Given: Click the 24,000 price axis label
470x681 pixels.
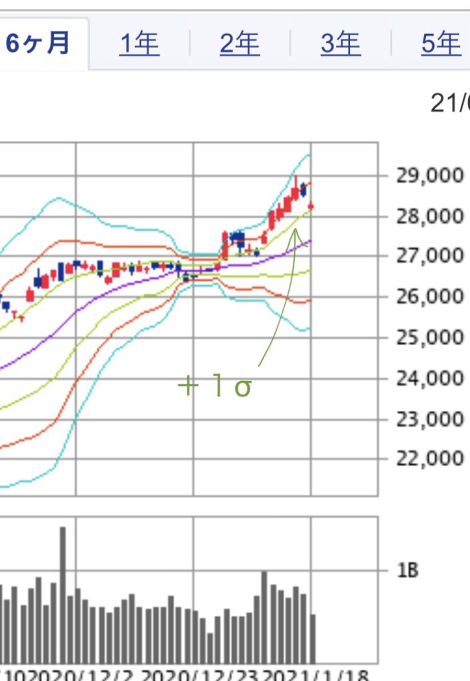Looking at the screenshot, I should tap(429, 378).
